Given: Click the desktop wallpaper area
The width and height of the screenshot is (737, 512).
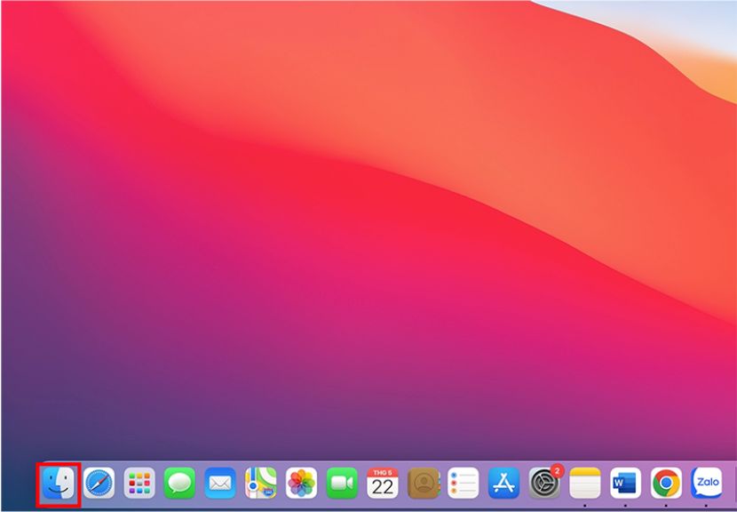Looking at the screenshot, I should [368, 222].
